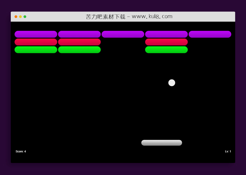
Task: Tap the second green brick from left
Action: [x=79, y=50]
